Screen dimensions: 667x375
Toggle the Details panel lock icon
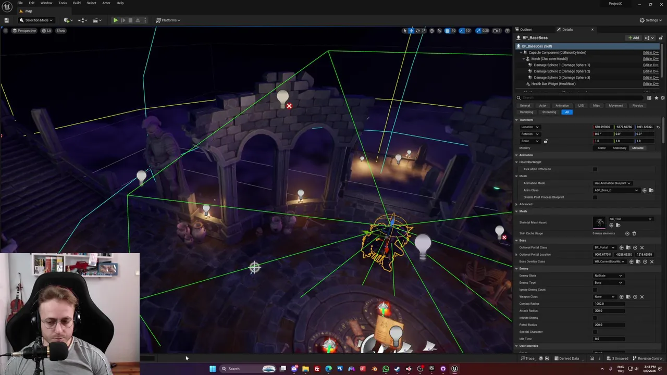(661, 37)
